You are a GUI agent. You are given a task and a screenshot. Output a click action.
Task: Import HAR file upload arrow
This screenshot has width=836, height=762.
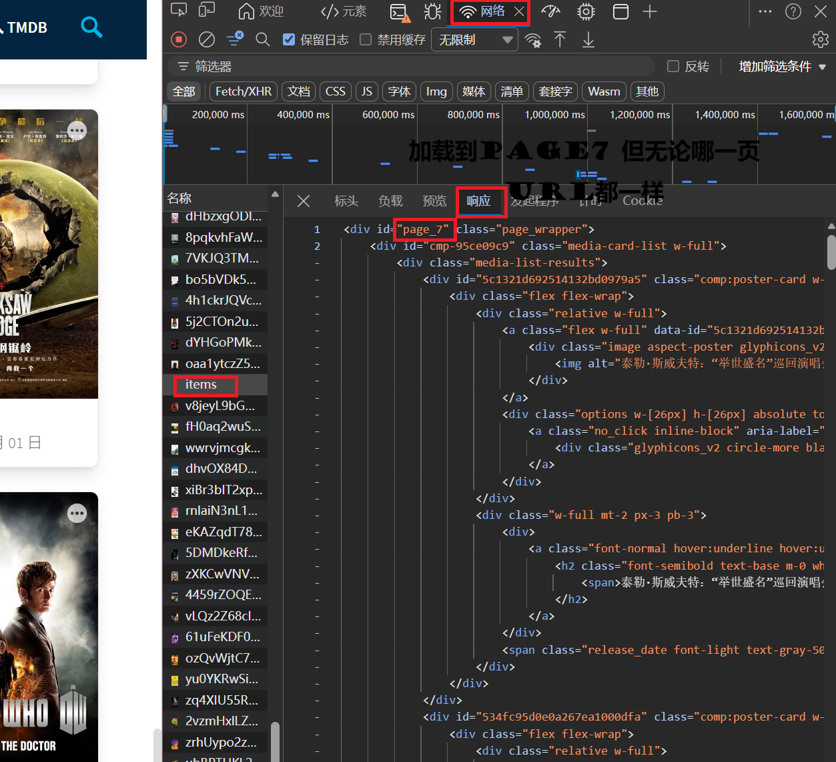560,39
